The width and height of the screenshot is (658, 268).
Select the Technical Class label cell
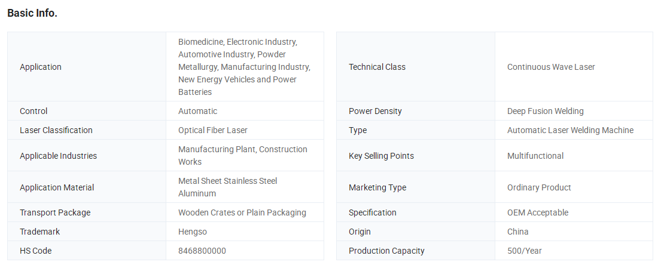pyautogui.click(x=416, y=67)
